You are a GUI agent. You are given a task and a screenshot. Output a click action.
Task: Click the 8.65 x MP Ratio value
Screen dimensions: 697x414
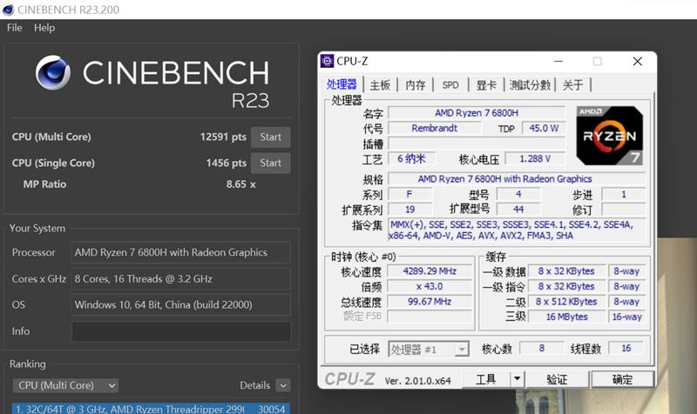click(241, 184)
